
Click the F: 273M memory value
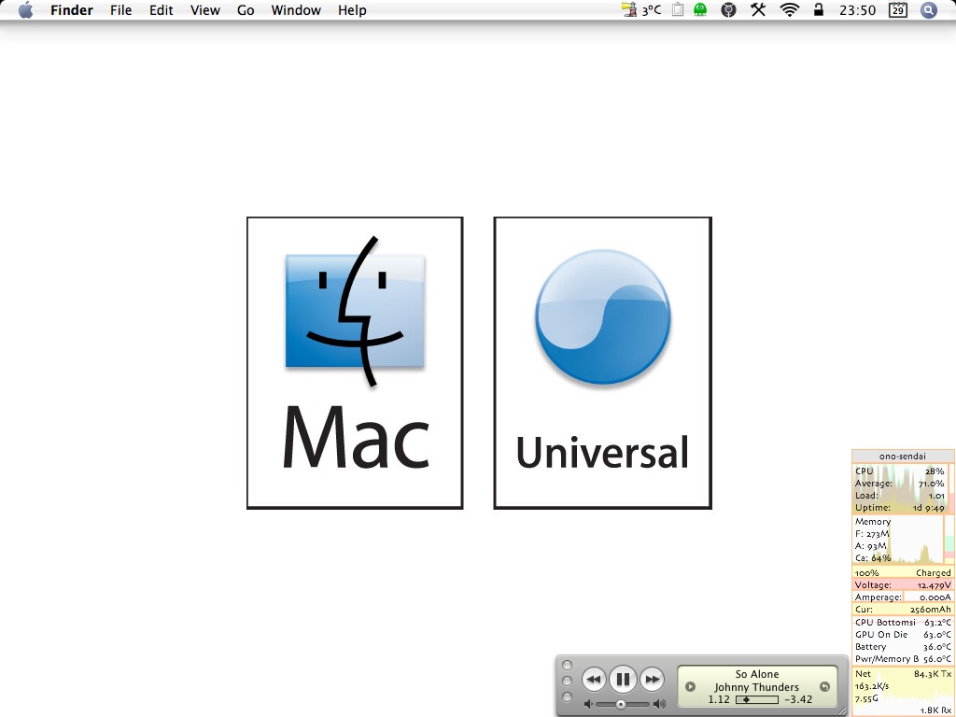(x=872, y=534)
